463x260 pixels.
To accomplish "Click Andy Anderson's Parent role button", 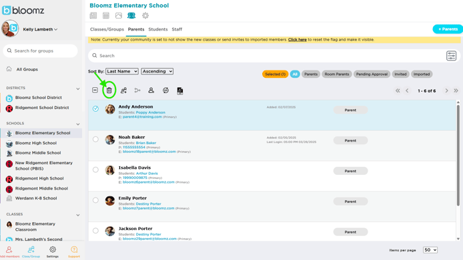I will [x=350, y=110].
